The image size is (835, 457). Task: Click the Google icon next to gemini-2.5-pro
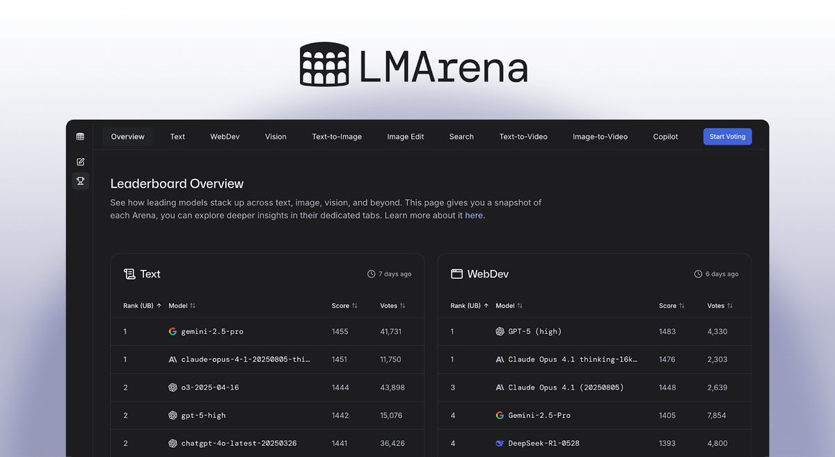pos(173,331)
